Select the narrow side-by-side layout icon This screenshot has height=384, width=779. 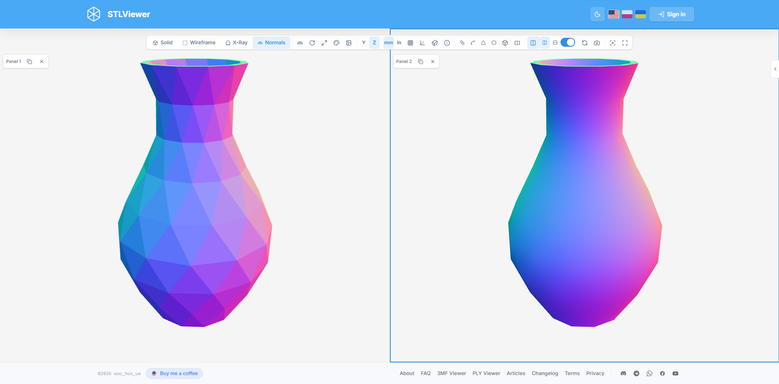545,43
